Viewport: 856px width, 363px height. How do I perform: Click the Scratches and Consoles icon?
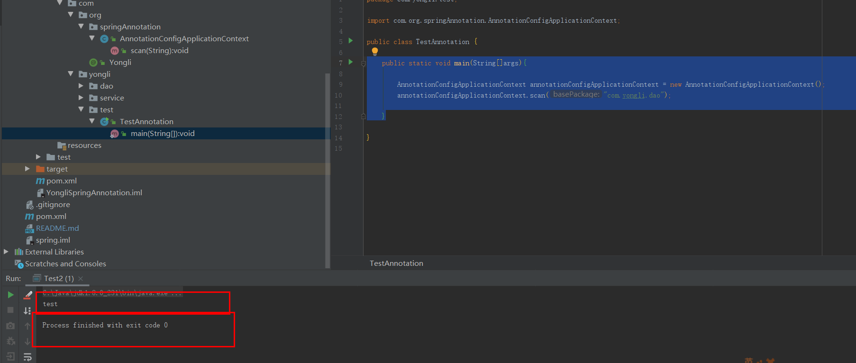click(x=19, y=264)
